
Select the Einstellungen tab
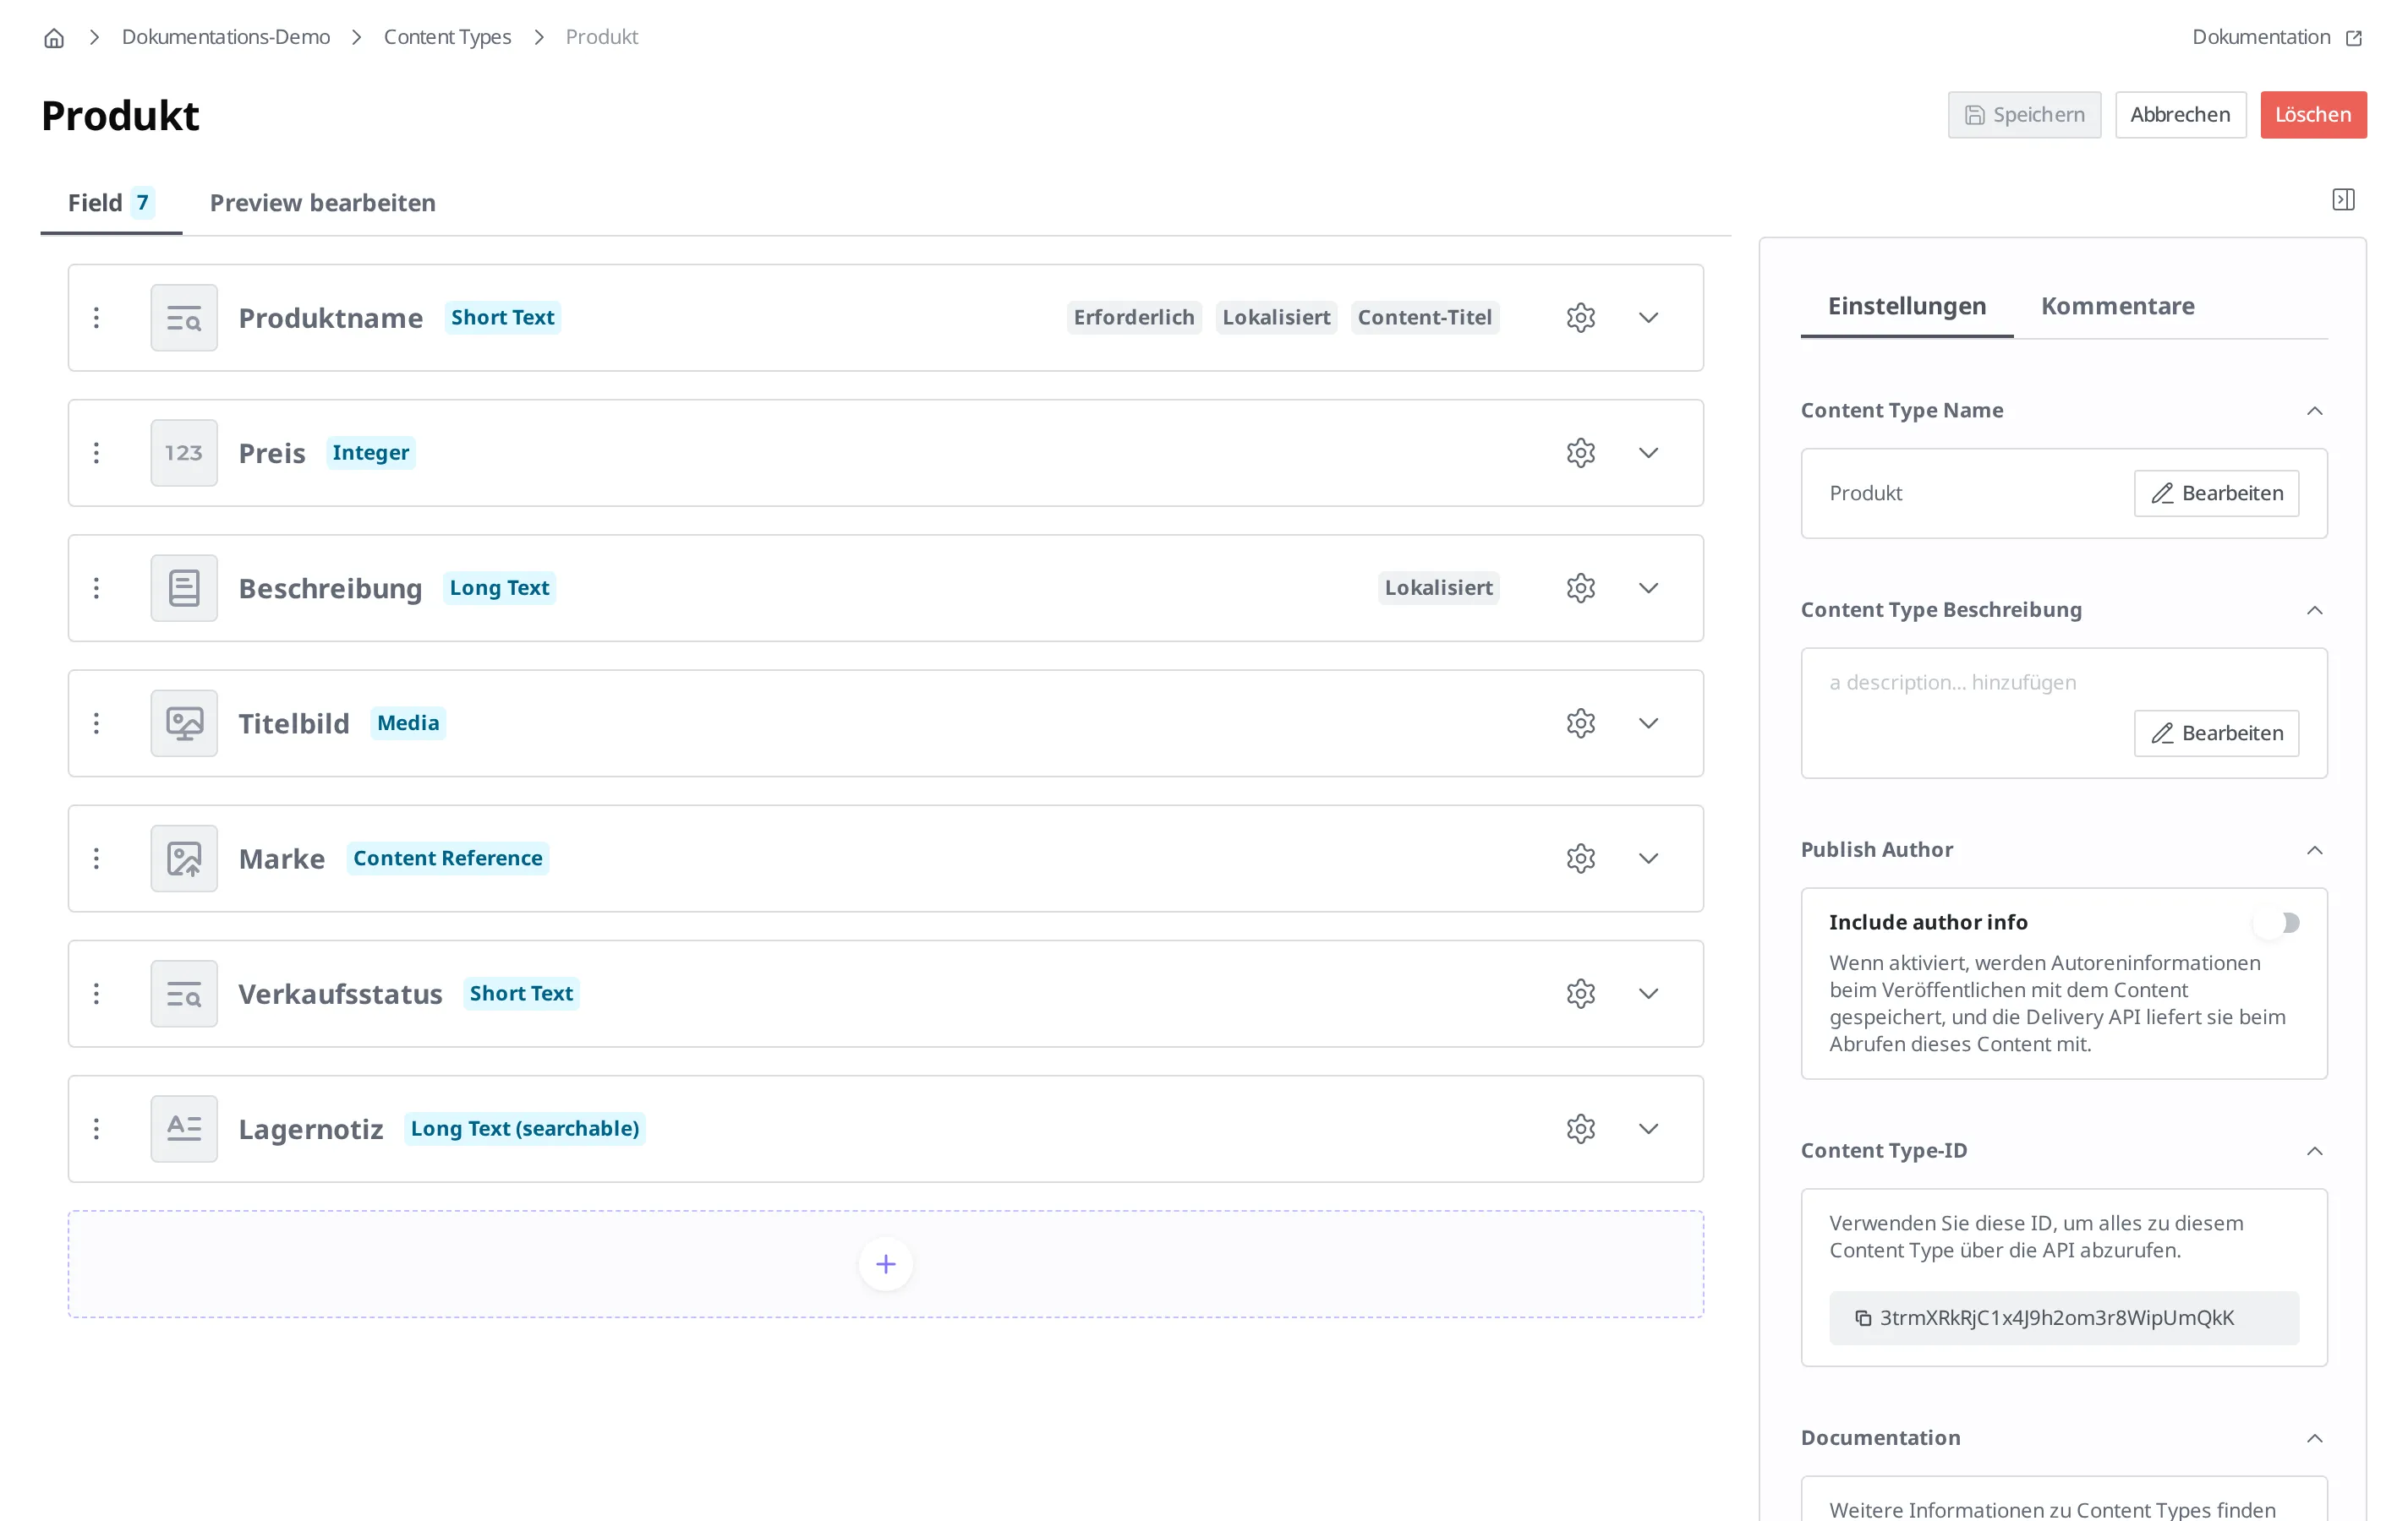(1906, 306)
